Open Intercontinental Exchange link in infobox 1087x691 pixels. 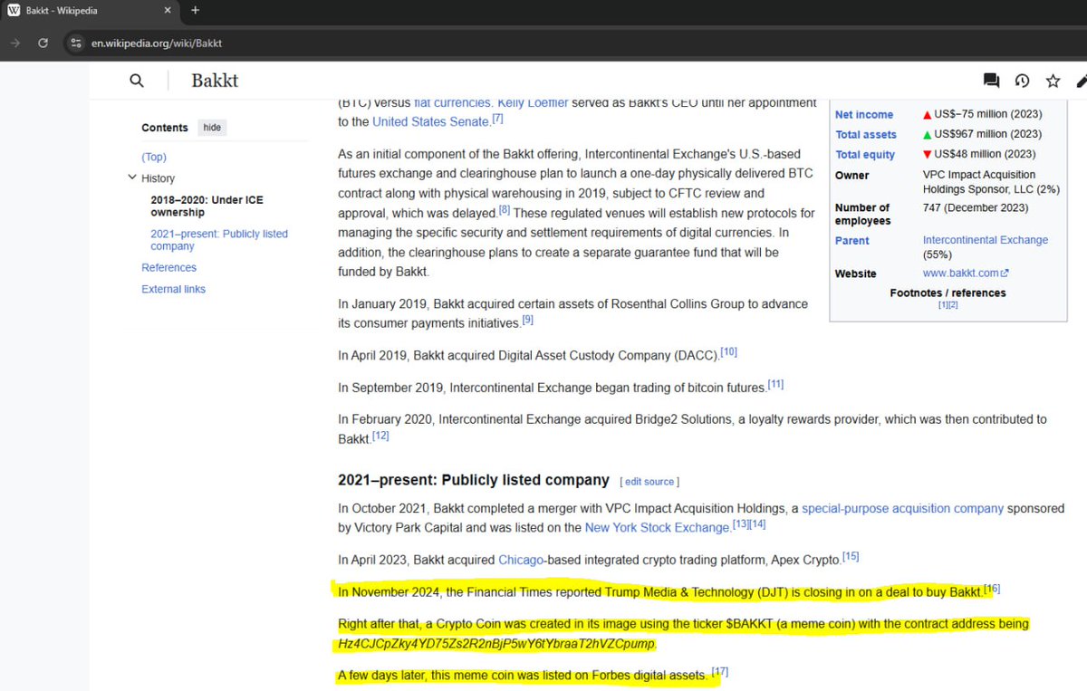(986, 241)
